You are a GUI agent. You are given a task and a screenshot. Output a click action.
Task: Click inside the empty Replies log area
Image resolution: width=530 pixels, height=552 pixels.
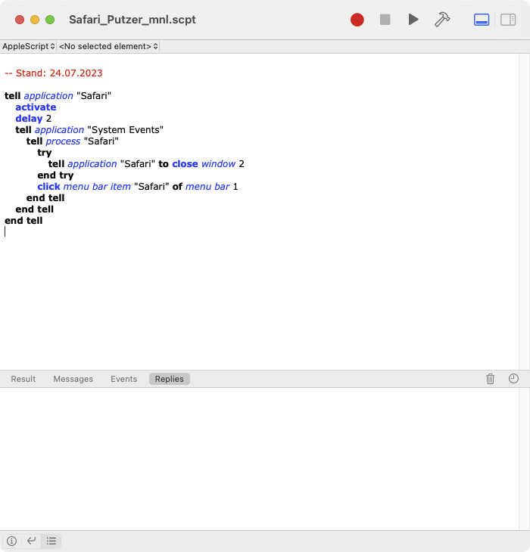point(259,458)
